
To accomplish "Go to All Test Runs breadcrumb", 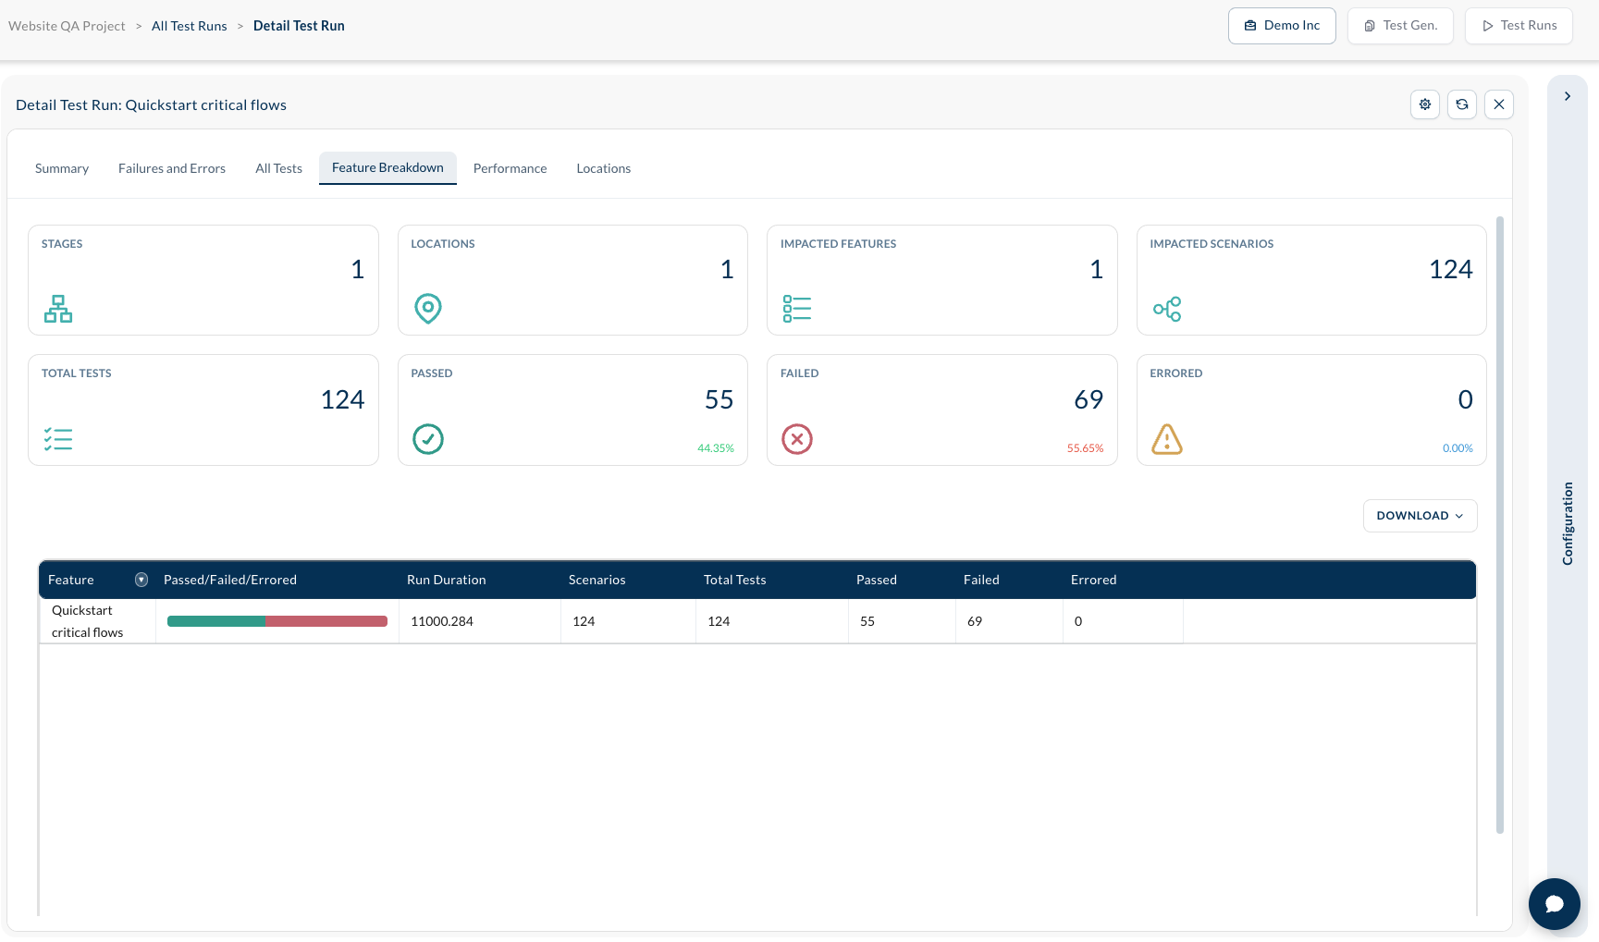I will tap(190, 26).
